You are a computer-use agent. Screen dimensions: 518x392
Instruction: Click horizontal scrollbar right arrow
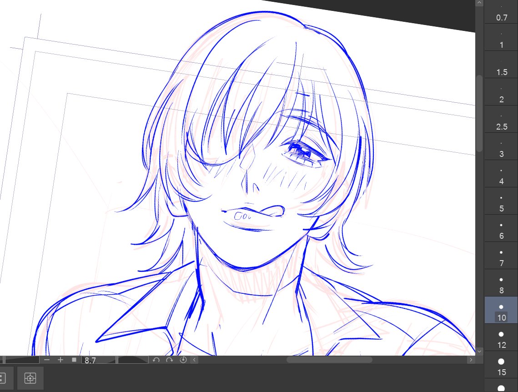click(x=471, y=360)
